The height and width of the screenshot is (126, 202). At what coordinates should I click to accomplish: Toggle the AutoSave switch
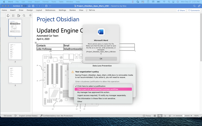[x=24, y=6]
